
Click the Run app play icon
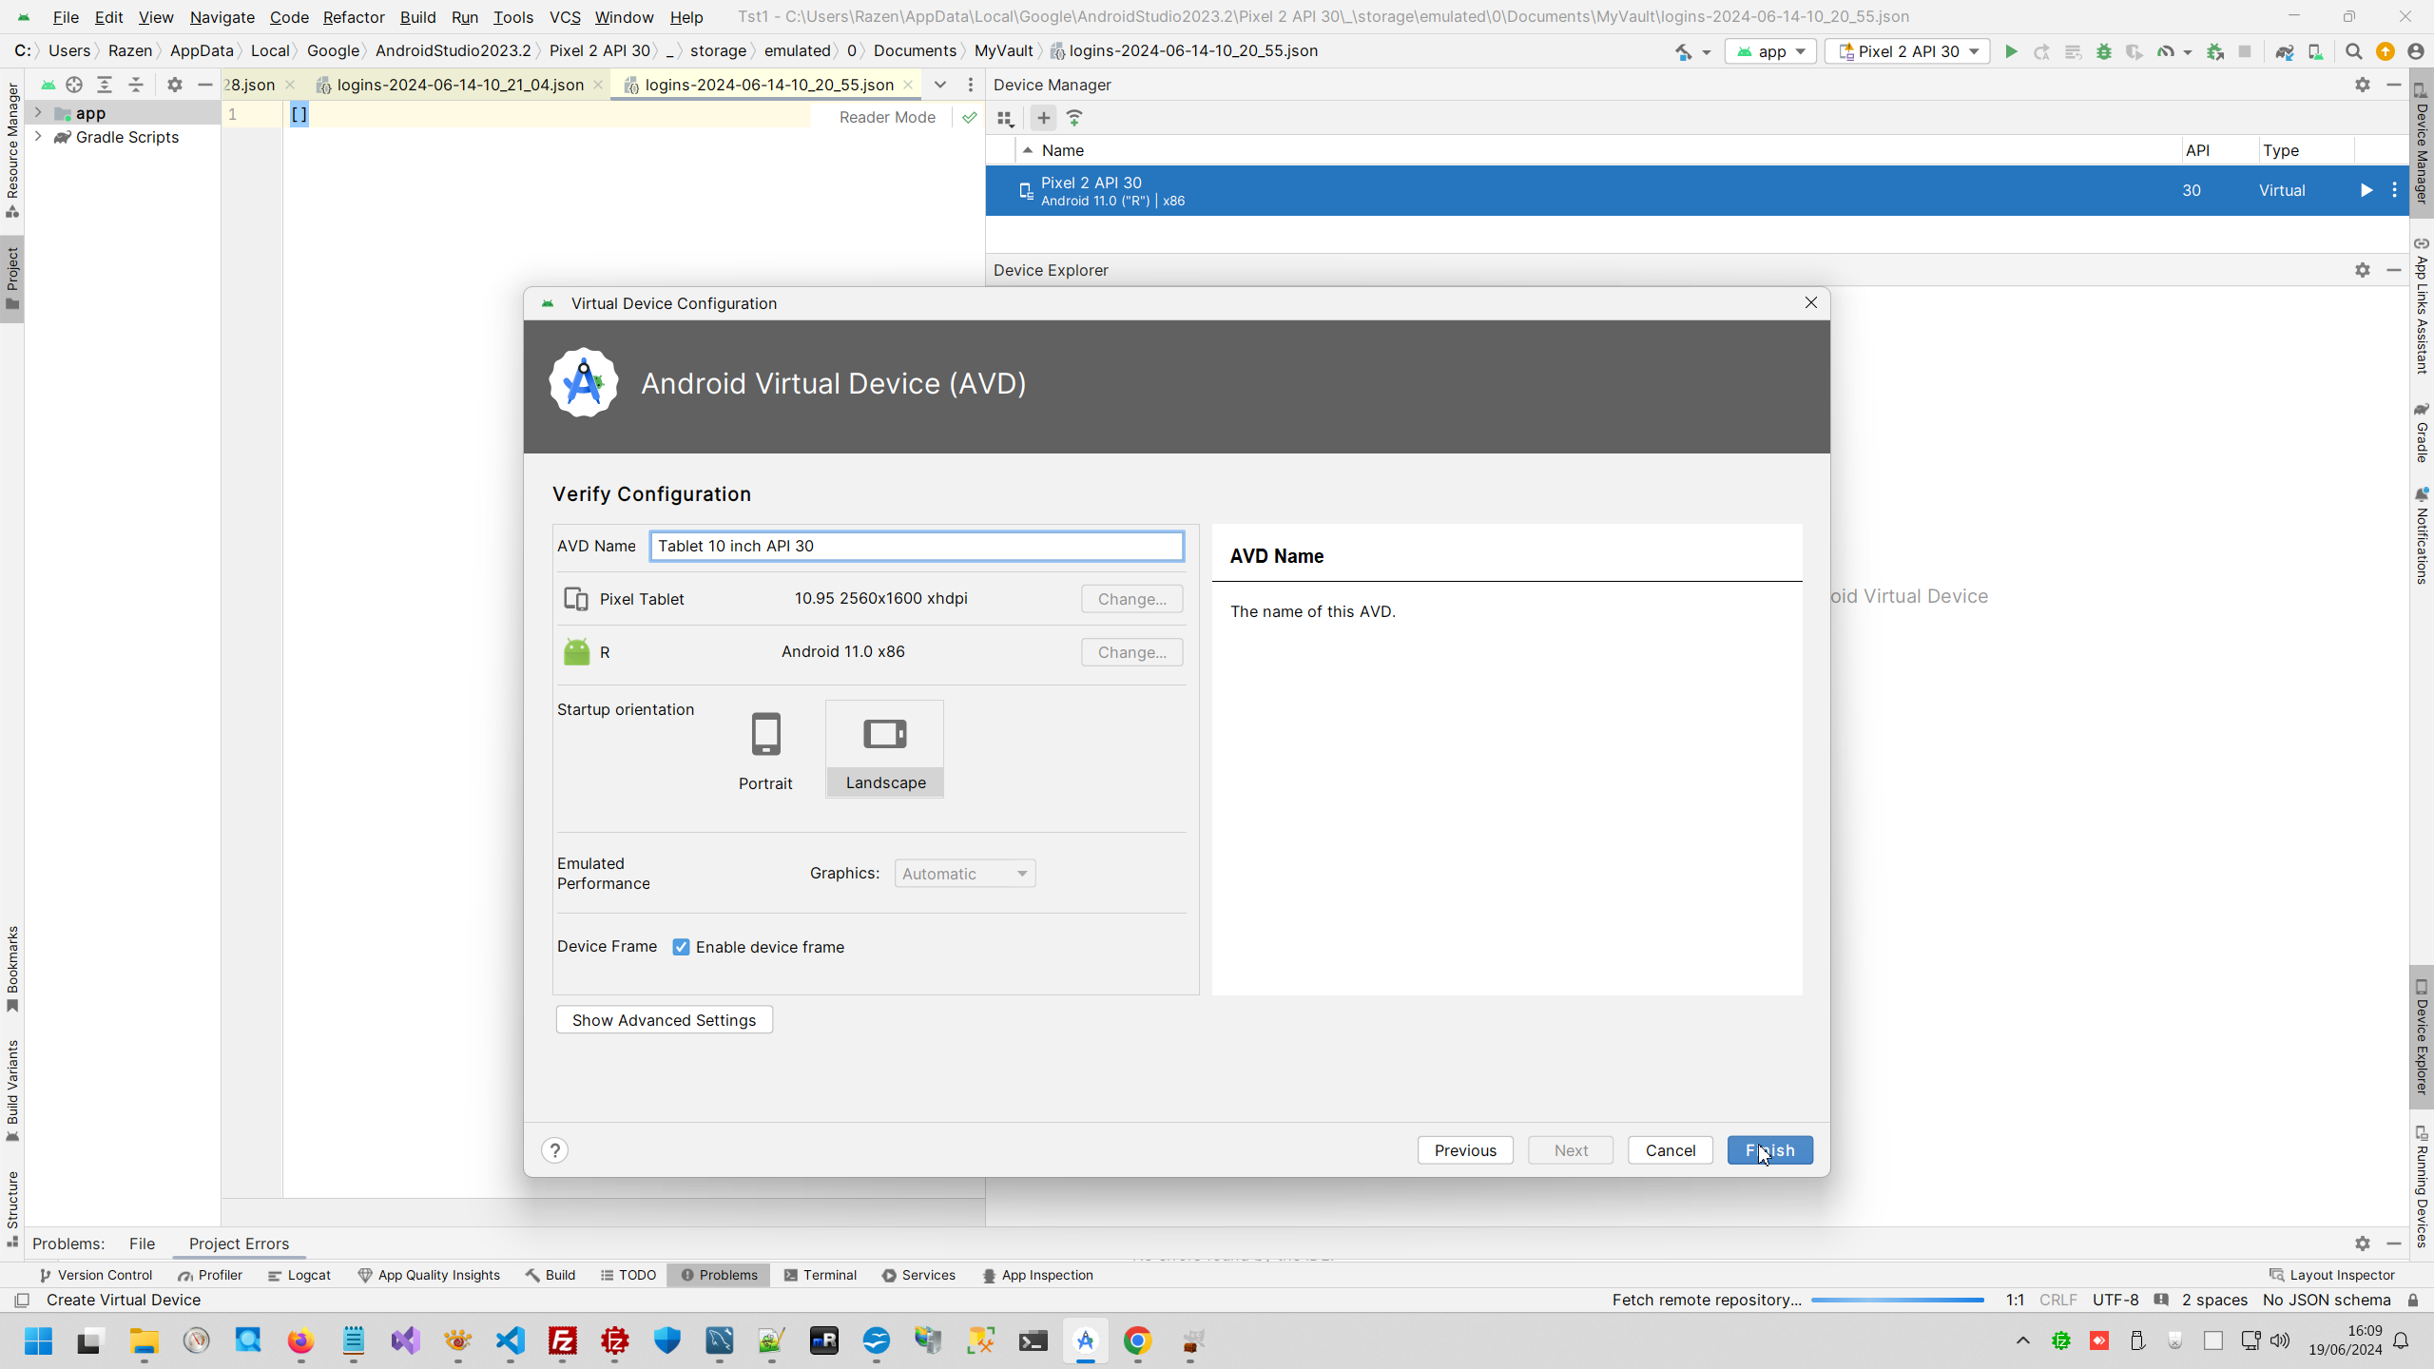2011,51
